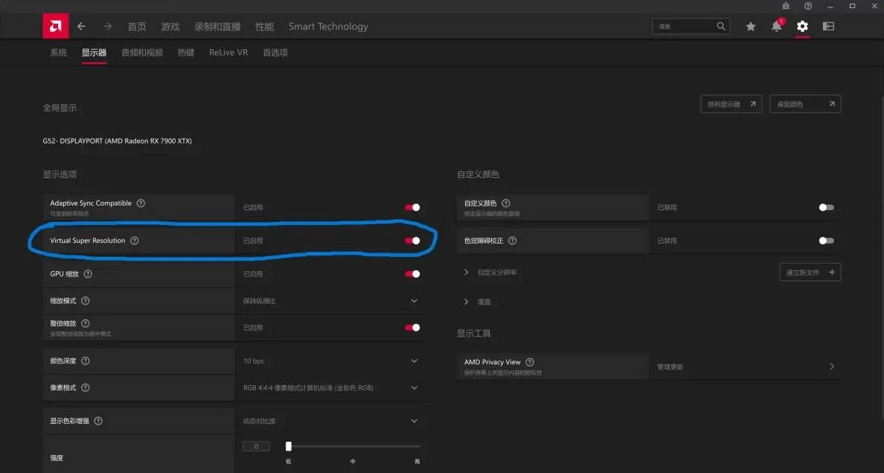The width and height of the screenshot is (884, 473).
Task: Disable Adaptive Sync Compatible toggle
Action: 412,208
